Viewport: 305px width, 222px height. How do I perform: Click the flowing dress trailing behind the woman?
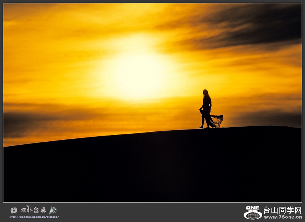217,120
